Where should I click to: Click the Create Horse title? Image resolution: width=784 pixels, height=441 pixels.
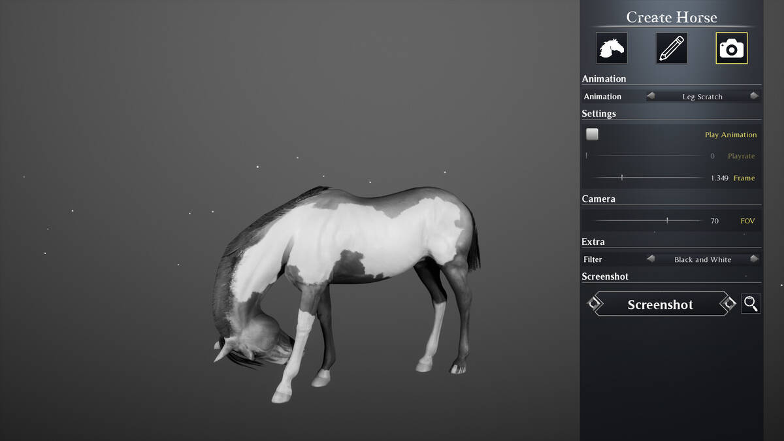tap(672, 17)
